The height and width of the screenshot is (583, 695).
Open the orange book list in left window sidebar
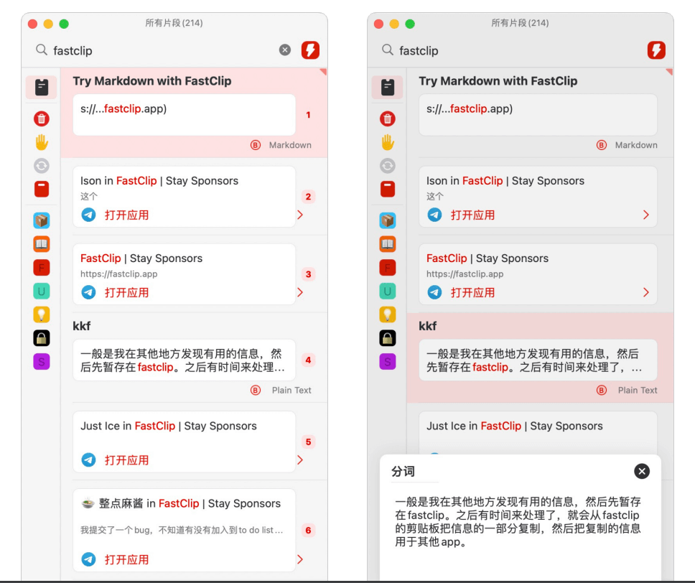(41, 244)
